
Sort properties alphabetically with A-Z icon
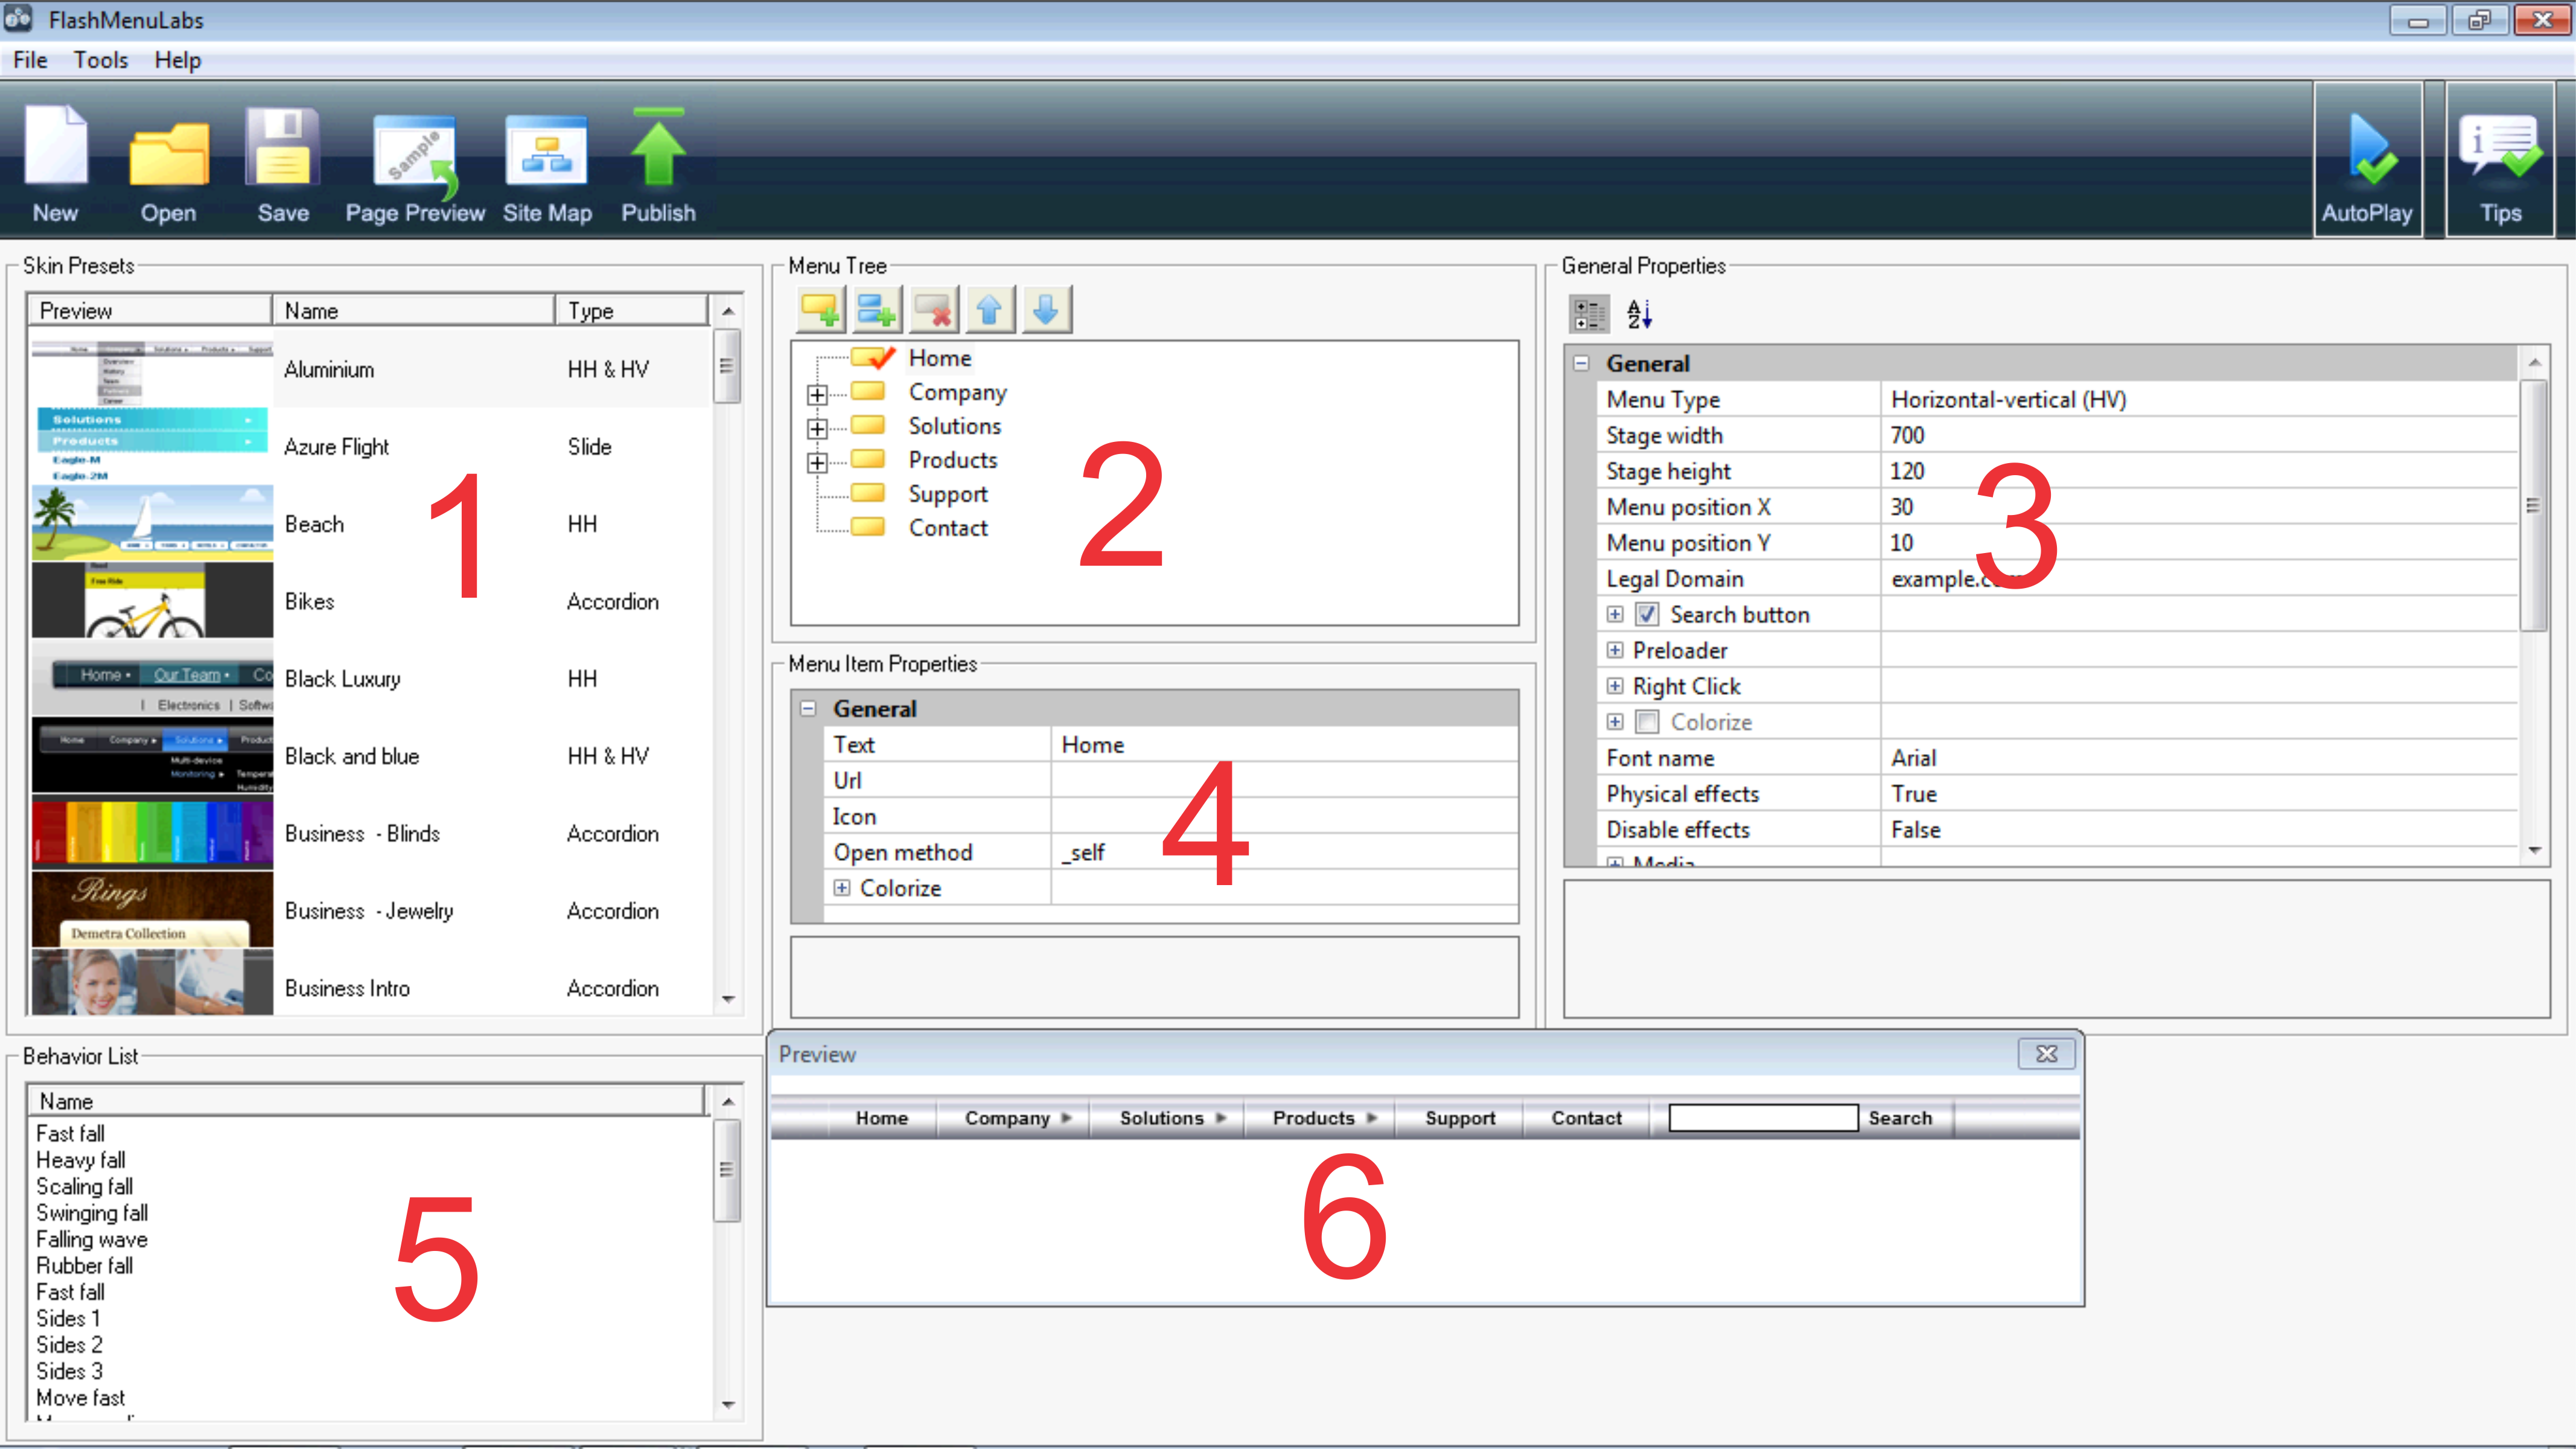point(1638,314)
